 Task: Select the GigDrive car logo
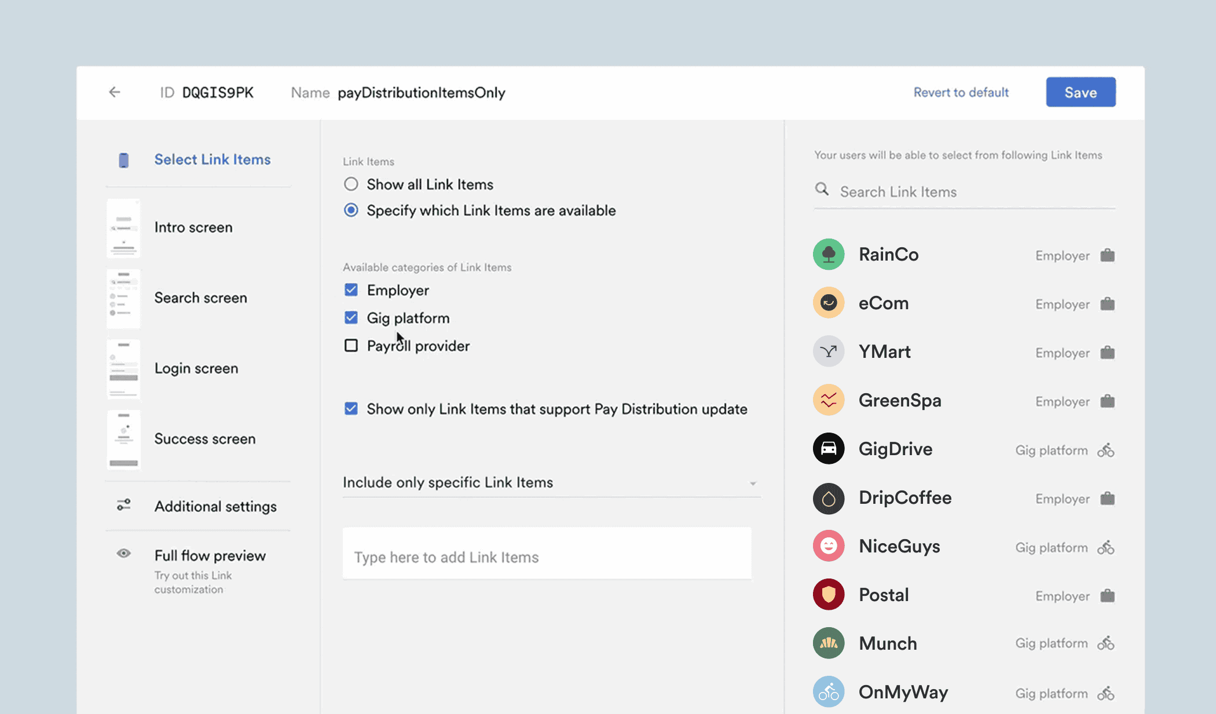[x=829, y=448]
